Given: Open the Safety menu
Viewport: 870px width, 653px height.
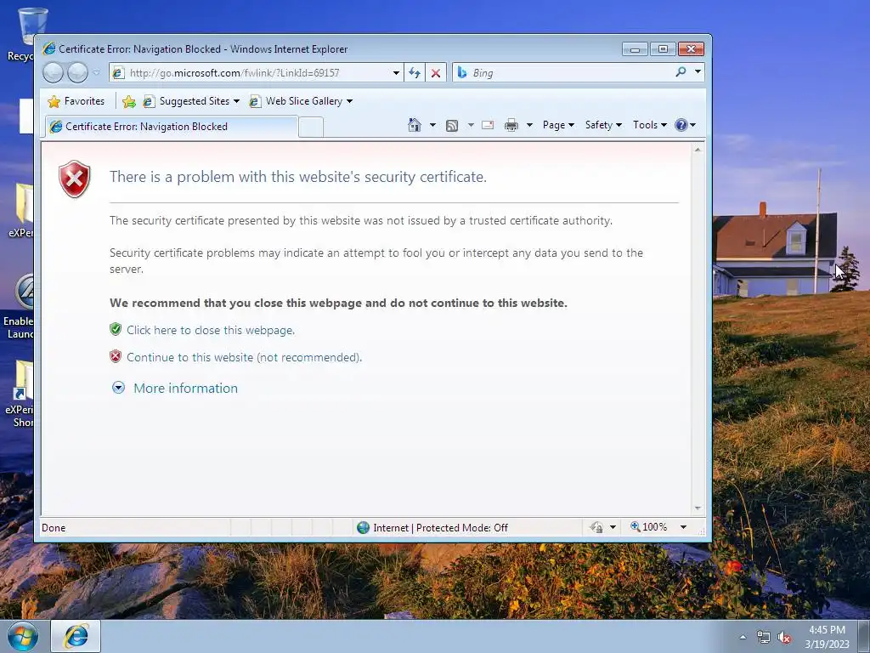Looking at the screenshot, I should 603,125.
